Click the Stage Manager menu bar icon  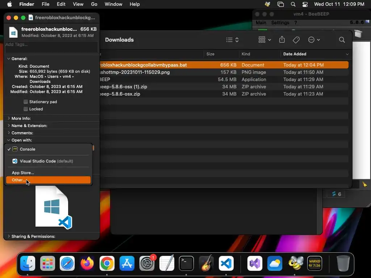pyautogui.click(x=280, y=4)
